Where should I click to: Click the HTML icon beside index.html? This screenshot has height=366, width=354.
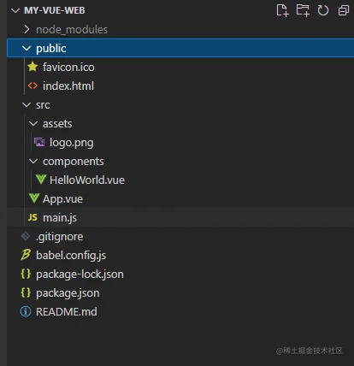(32, 86)
